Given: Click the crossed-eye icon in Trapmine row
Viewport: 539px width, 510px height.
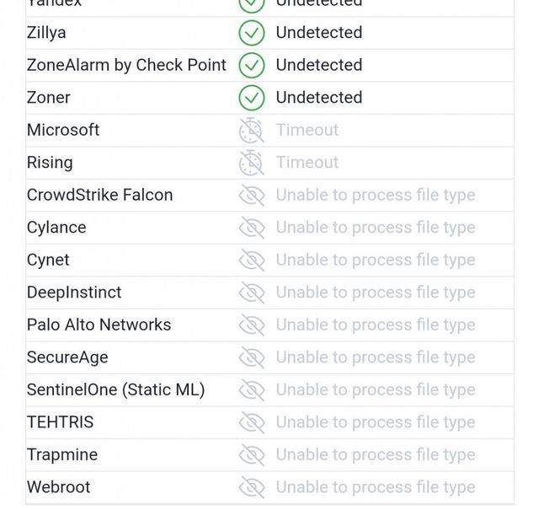Looking at the screenshot, I should click(x=251, y=455).
